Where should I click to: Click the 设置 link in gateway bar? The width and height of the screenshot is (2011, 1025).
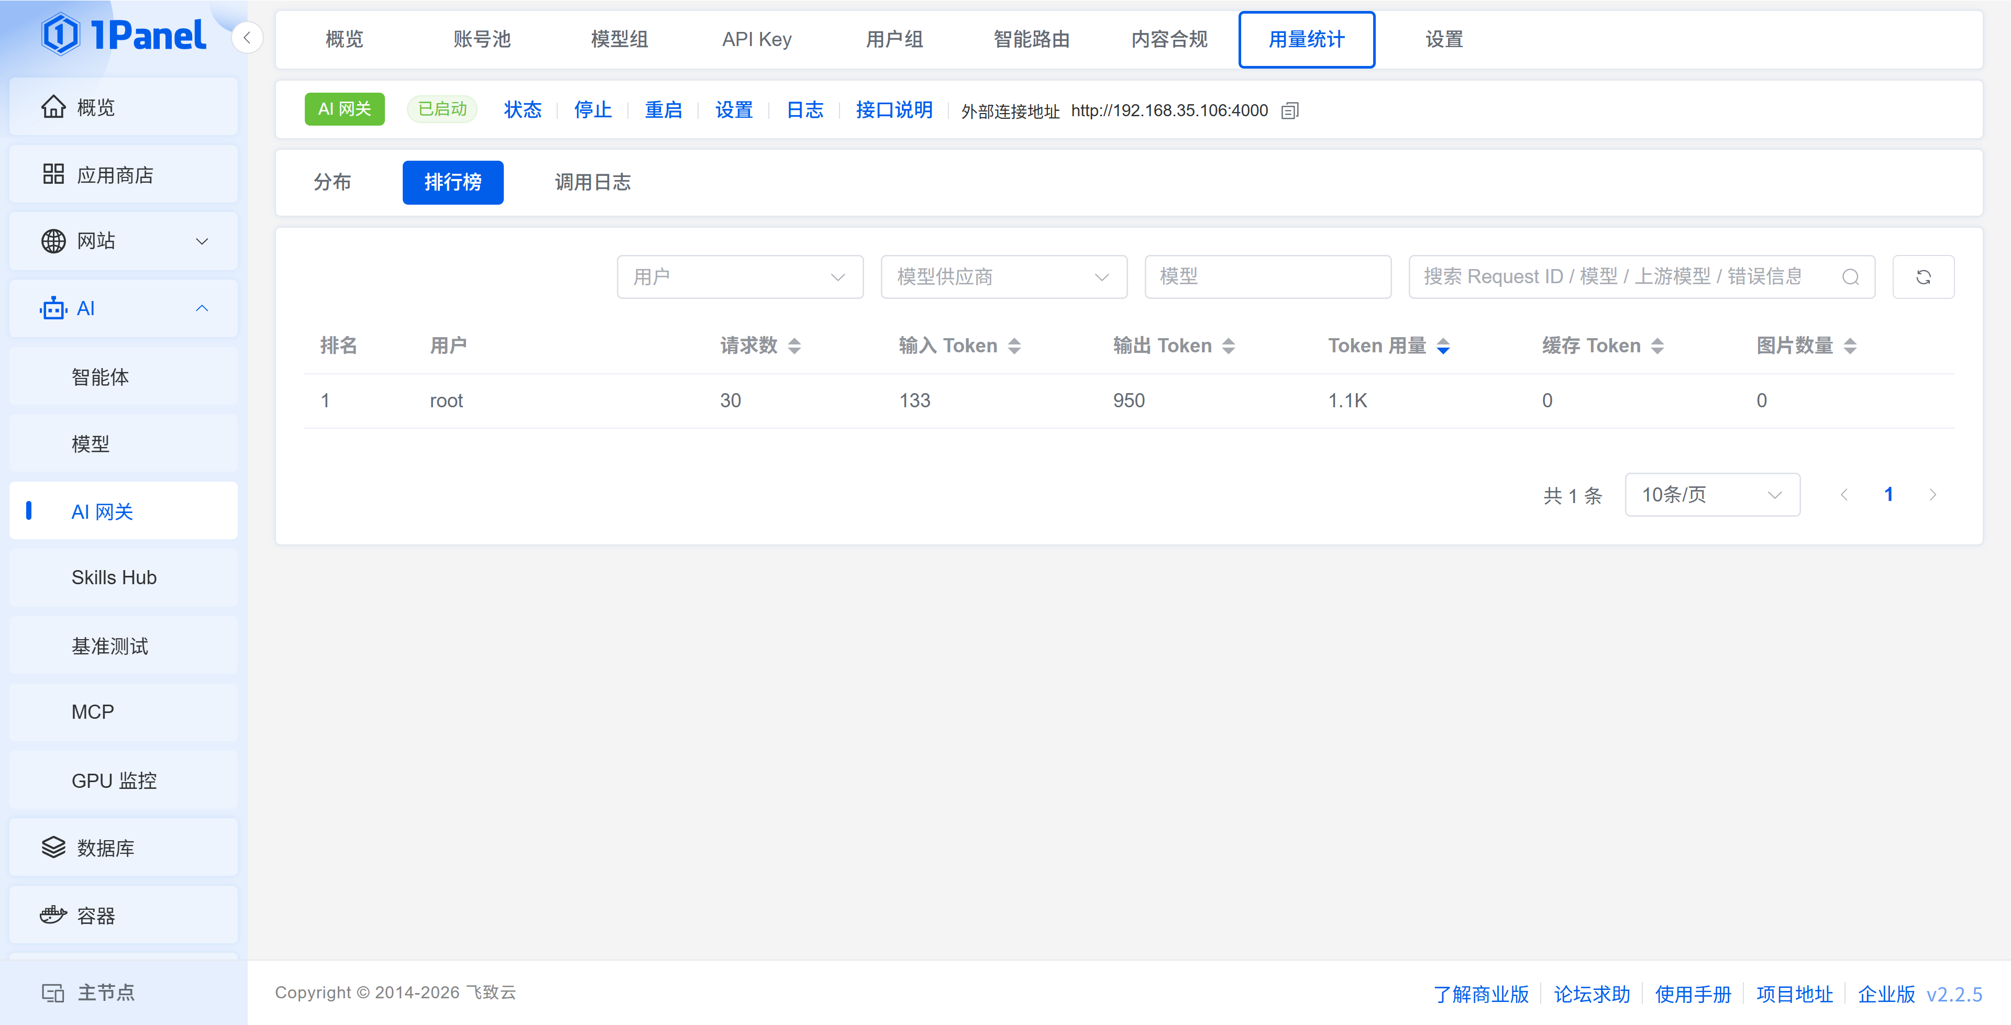[x=734, y=110]
